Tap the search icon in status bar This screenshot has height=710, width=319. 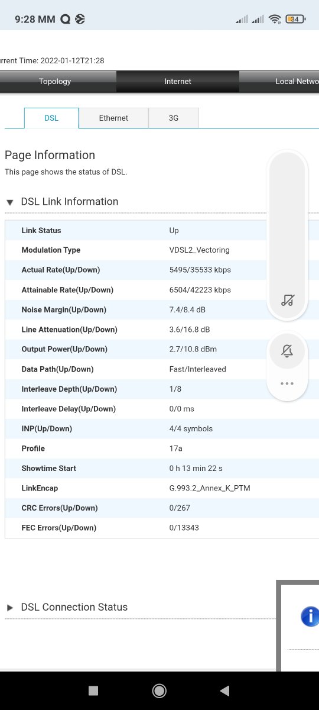coord(66,19)
